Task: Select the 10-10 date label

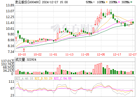Action: [22, 54]
